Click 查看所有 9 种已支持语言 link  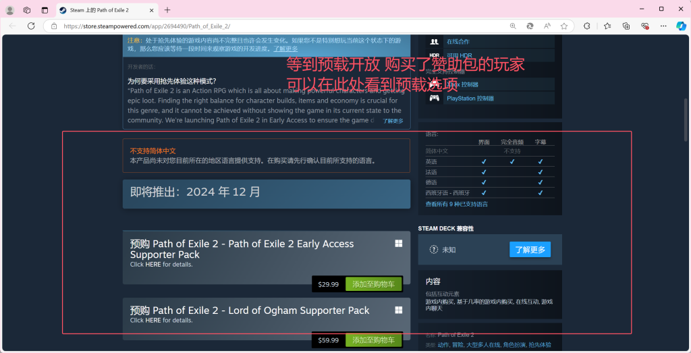click(x=457, y=205)
